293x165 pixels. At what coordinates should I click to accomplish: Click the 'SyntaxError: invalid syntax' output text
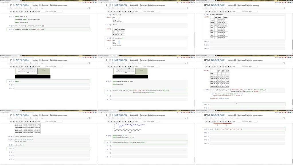pos(219,98)
